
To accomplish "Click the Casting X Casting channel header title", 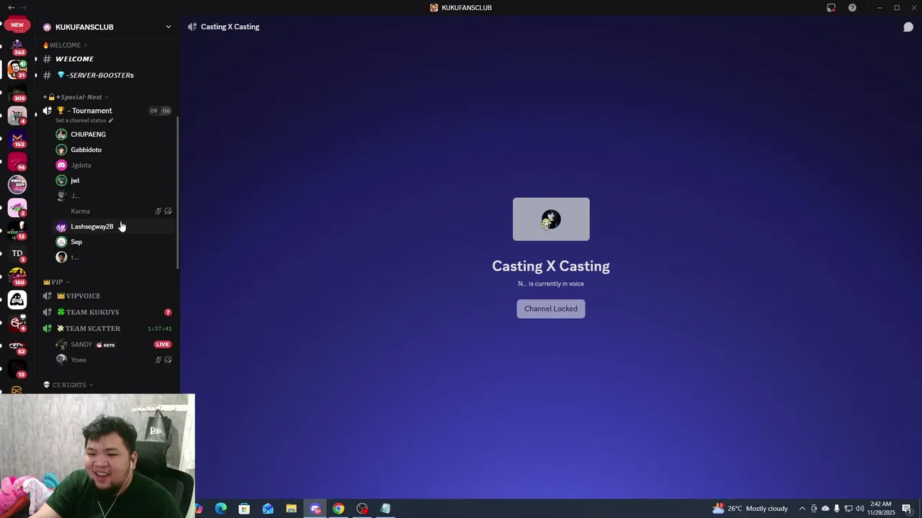I will [230, 27].
